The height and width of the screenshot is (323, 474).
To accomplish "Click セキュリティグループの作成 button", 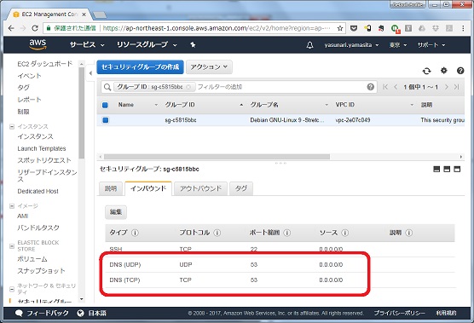I will [x=140, y=66].
